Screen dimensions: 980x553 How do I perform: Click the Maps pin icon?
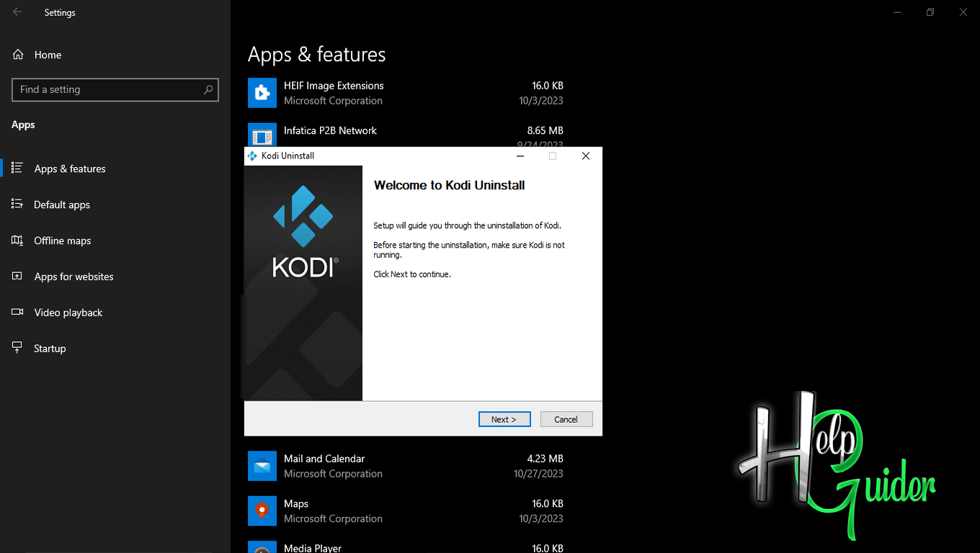[262, 511]
